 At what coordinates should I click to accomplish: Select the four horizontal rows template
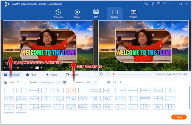(145, 98)
